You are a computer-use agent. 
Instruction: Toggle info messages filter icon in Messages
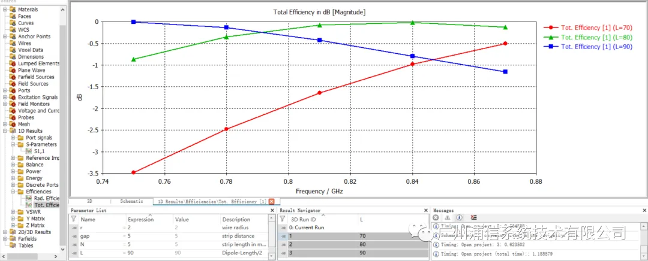(x=459, y=217)
